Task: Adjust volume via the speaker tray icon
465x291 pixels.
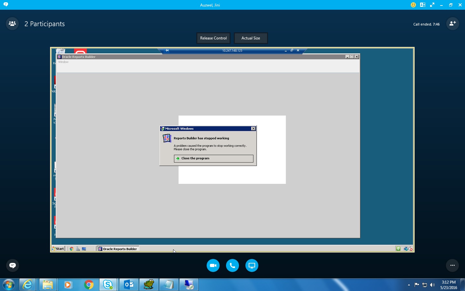Action: pyautogui.click(x=432, y=285)
